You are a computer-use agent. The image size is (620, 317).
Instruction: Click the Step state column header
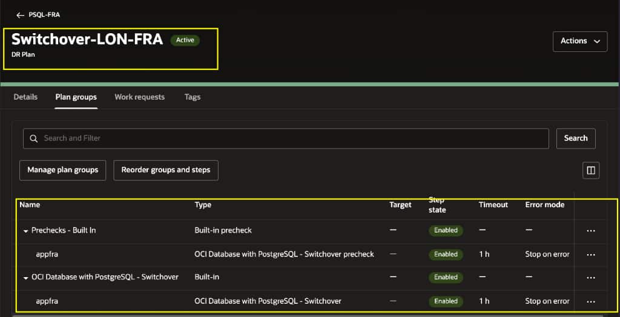pos(437,205)
